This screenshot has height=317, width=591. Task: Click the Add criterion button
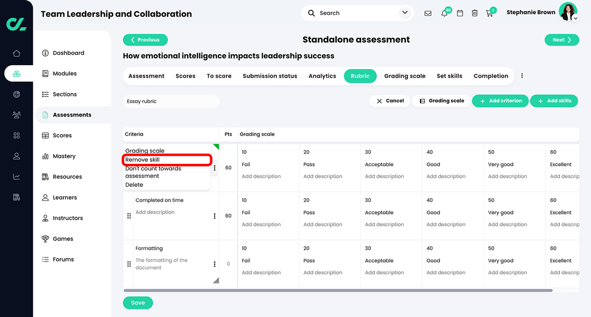[x=500, y=101]
